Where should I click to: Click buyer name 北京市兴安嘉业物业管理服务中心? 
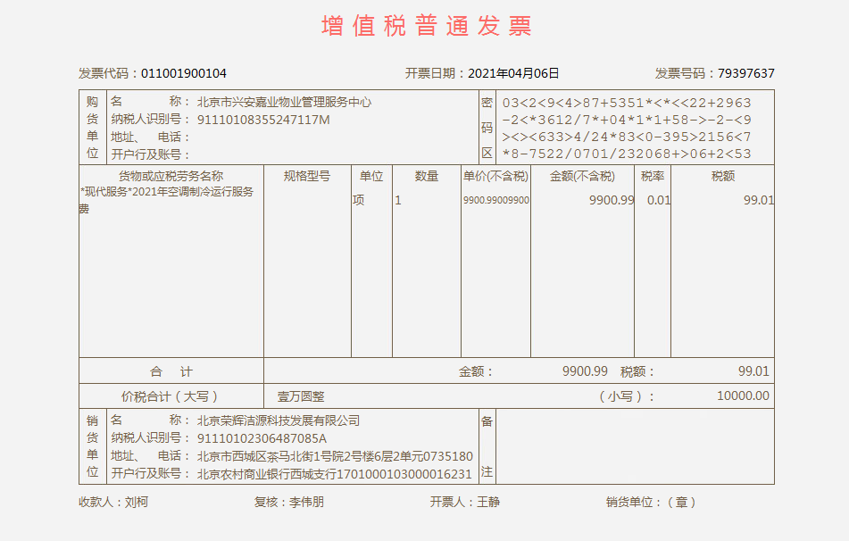(284, 102)
